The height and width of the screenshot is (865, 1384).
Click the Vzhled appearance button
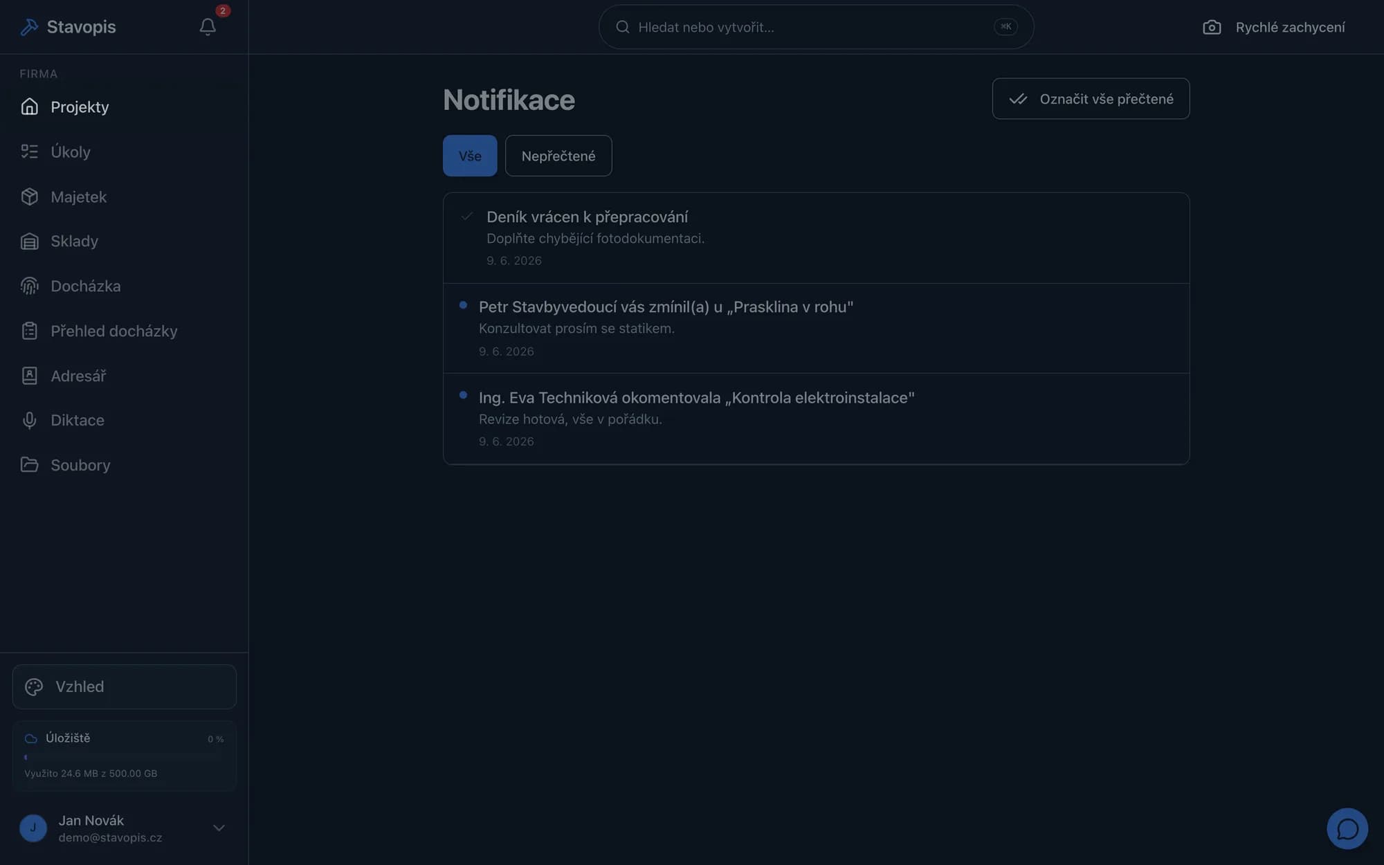coord(124,686)
